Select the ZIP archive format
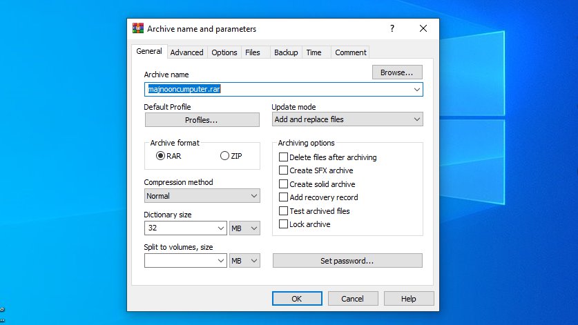The image size is (578, 325). 224,156
